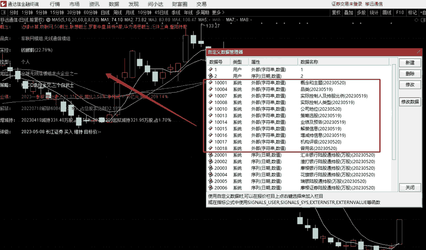The height and width of the screenshot is (250, 426).
Task: Click the series icon of row 20003
Action: pyautogui.click(x=211, y=168)
